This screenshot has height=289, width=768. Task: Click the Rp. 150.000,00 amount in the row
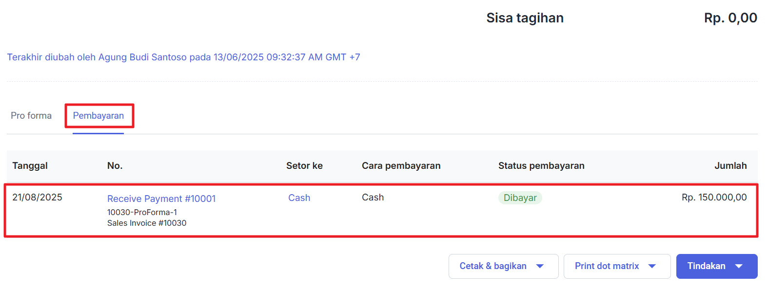[714, 198]
